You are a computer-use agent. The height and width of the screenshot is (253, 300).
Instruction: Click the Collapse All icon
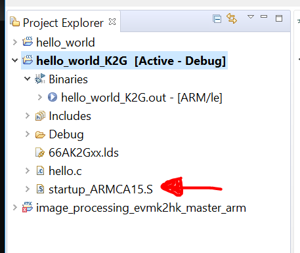[217, 19]
